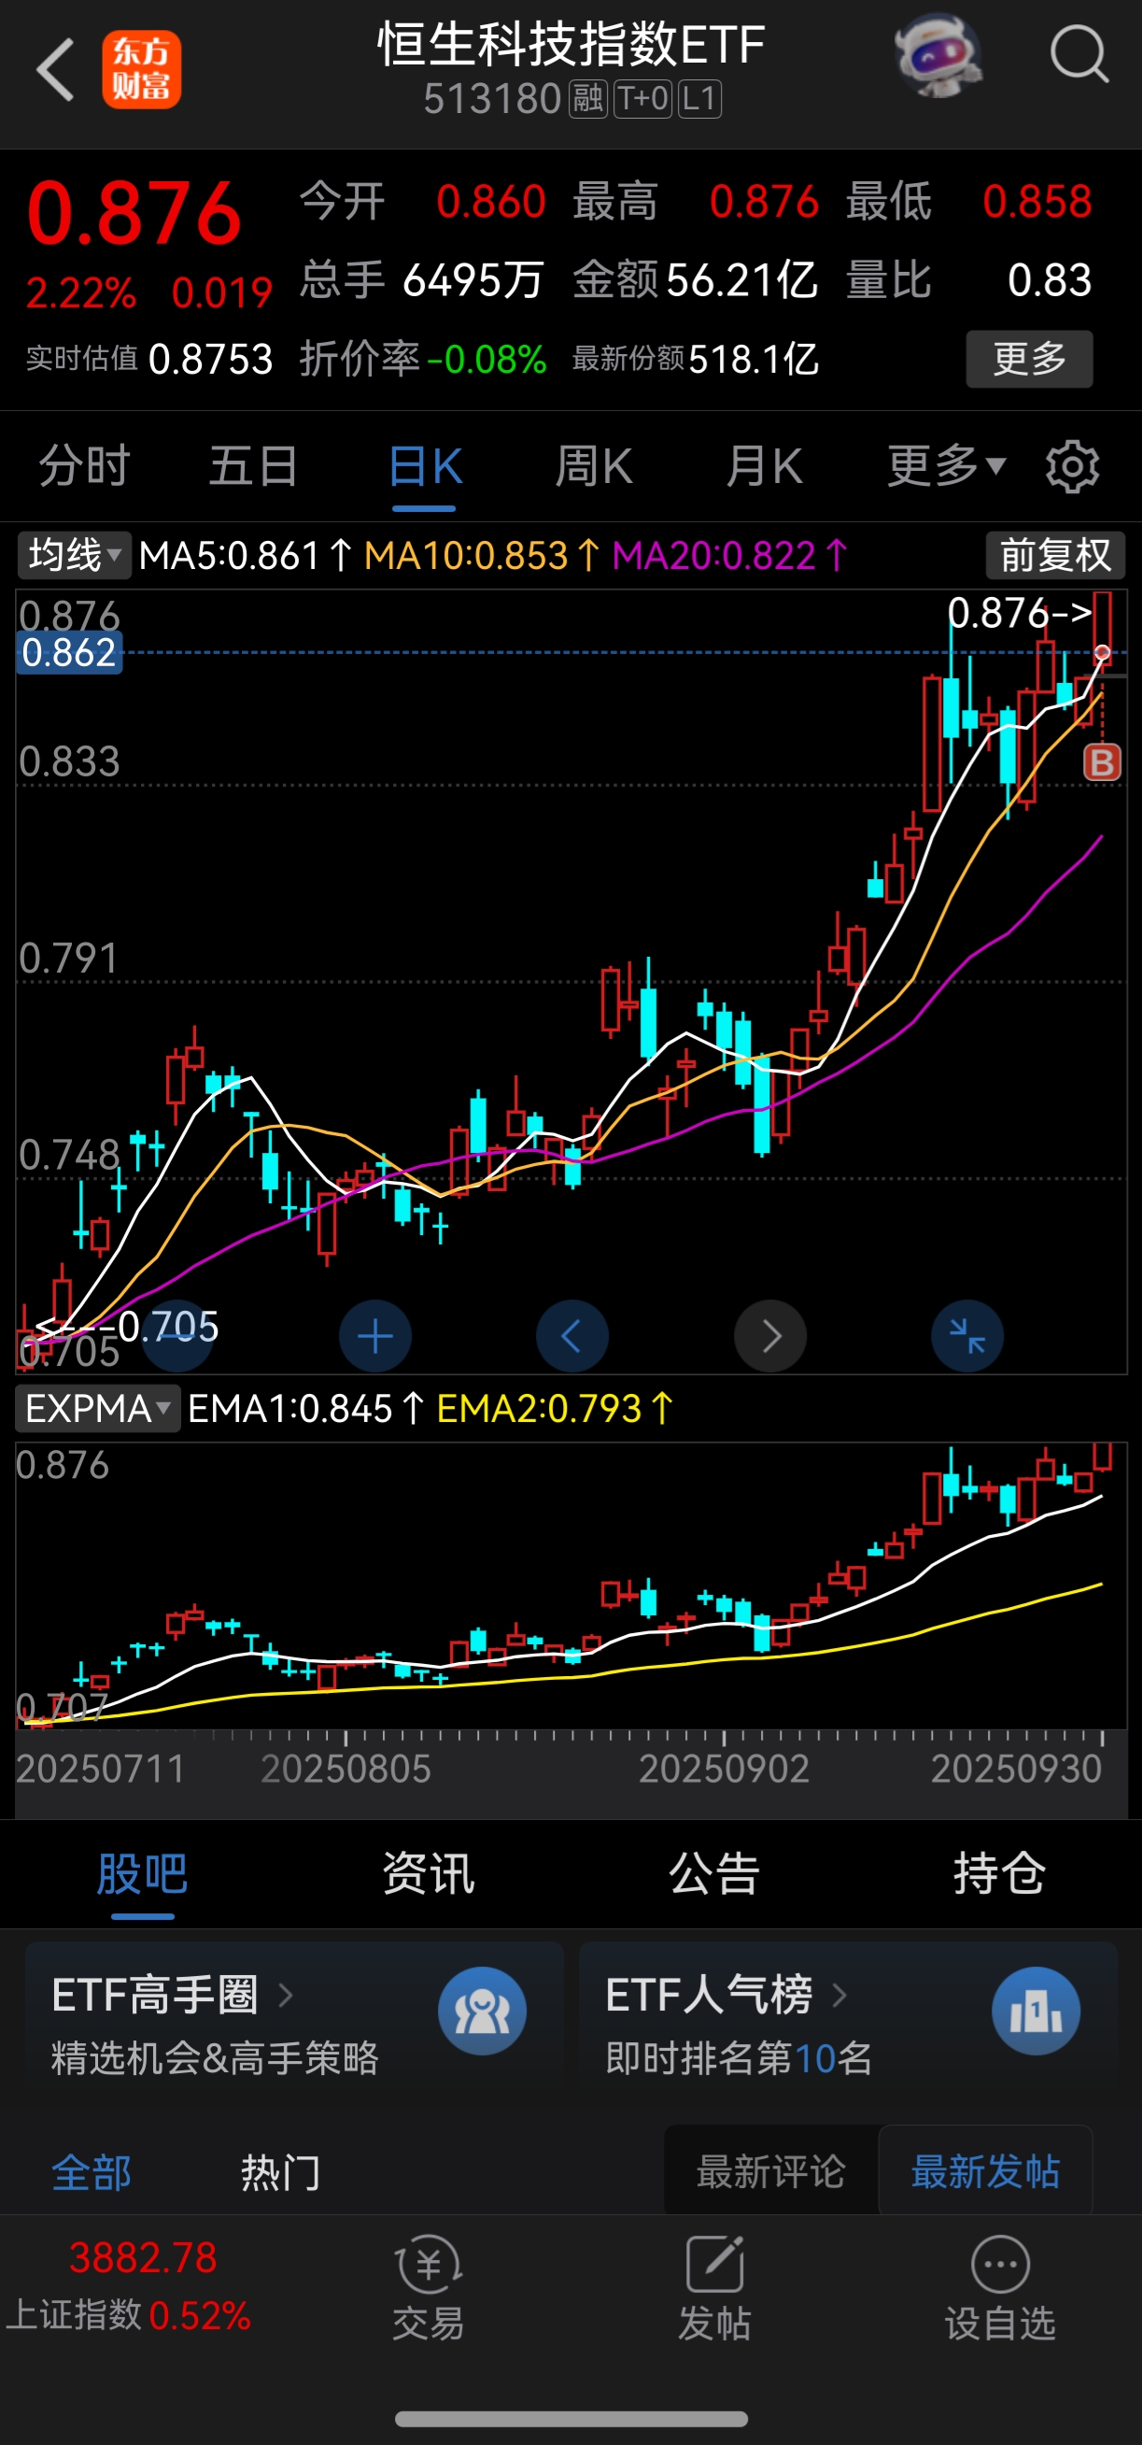This screenshot has height=2445, width=1142.
Task: Tap the B buy marker on chart
Action: click(1102, 762)
